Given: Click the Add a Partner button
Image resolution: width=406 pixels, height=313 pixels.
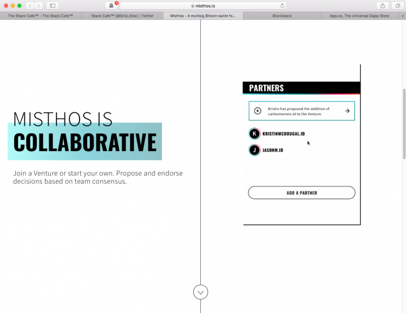Looking at the screenshot, I should (302, 193).
